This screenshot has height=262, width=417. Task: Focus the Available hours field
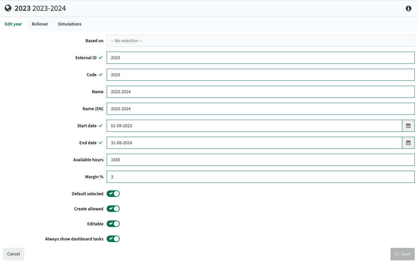click(261, 160)
